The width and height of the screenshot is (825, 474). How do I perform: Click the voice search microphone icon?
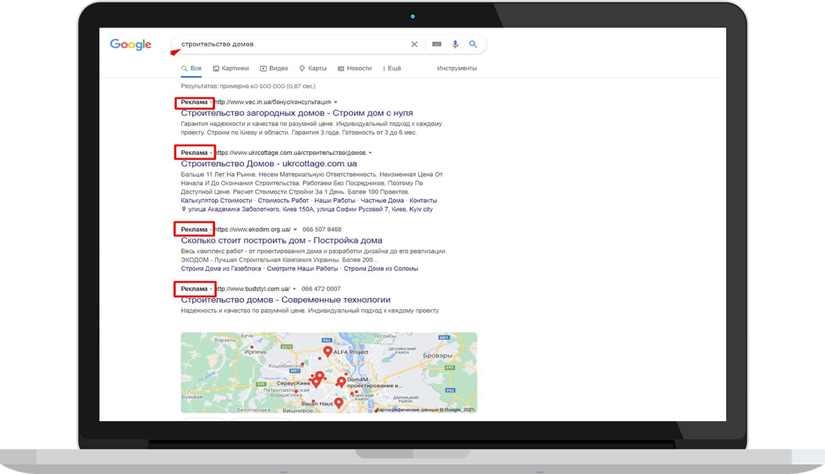click(455, 44)
